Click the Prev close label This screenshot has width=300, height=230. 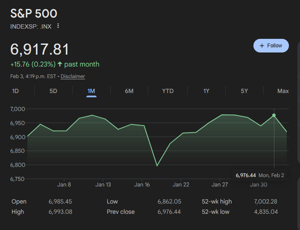tap(121, 212)
